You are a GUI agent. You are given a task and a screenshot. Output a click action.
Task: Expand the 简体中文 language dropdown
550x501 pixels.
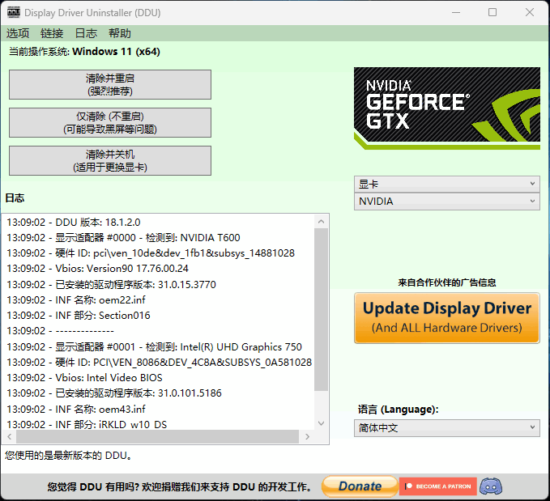[447, 427]
